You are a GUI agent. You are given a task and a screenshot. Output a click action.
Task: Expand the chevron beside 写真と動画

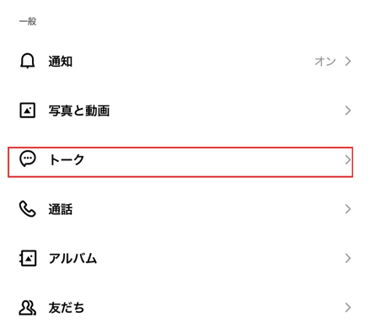348,110
